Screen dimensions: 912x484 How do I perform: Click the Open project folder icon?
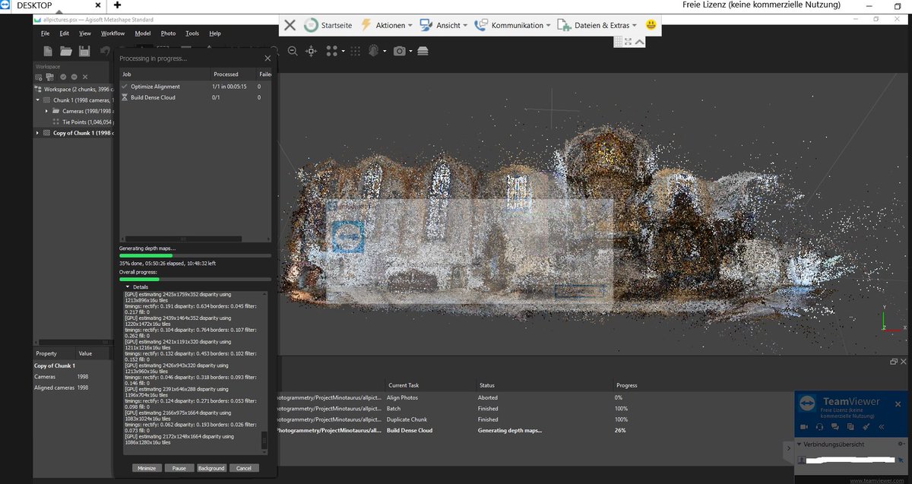pos(66,51)
